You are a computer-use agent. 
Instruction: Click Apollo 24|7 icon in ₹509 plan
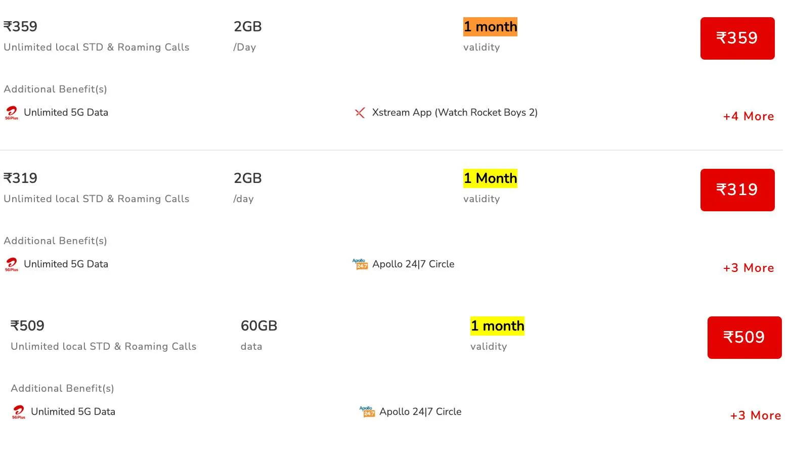367,411
